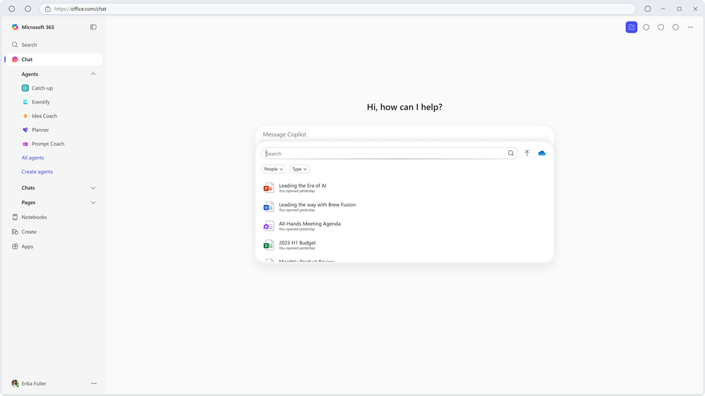Select Leading the way with Brew Fusion document
This screenshot has height=396, width=705.
404,206
